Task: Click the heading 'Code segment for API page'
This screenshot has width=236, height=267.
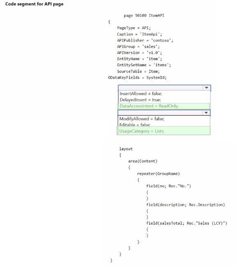Action: click(x=34, y=4)
